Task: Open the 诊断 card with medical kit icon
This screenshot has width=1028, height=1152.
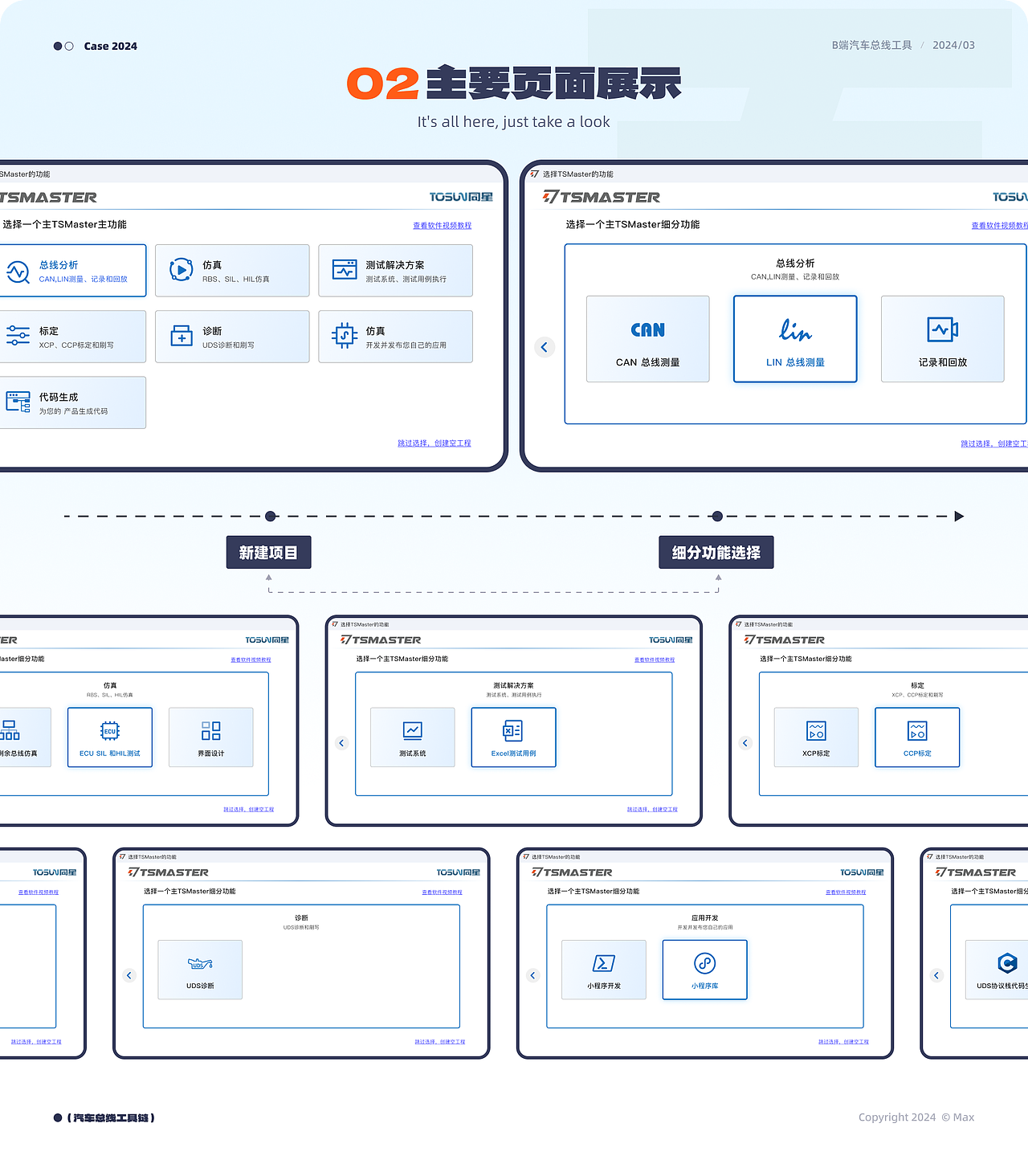Action: coord(232,337)
